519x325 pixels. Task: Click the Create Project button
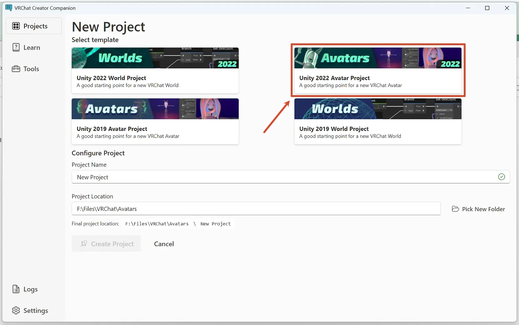click(106, 244)
